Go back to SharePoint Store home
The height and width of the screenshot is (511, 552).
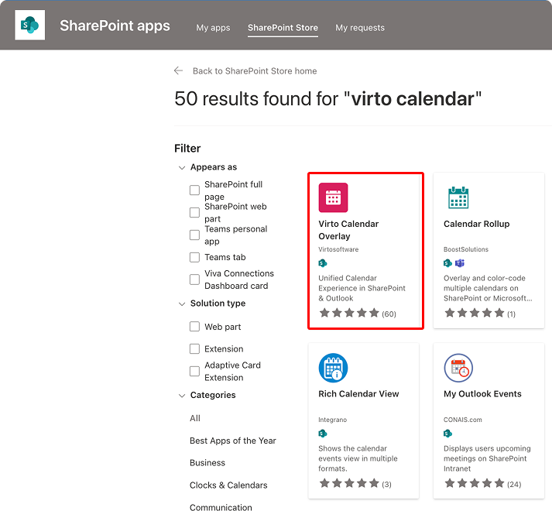coord(255,71)
